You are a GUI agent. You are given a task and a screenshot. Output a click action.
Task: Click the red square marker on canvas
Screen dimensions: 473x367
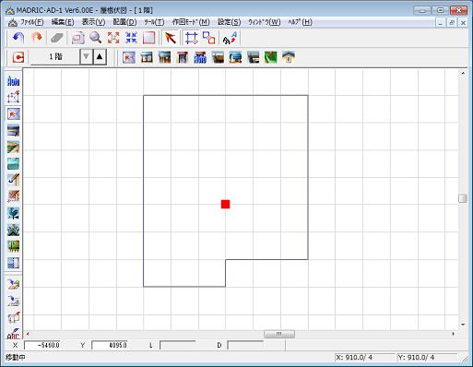pyautogui.click(x=225, y=204)
